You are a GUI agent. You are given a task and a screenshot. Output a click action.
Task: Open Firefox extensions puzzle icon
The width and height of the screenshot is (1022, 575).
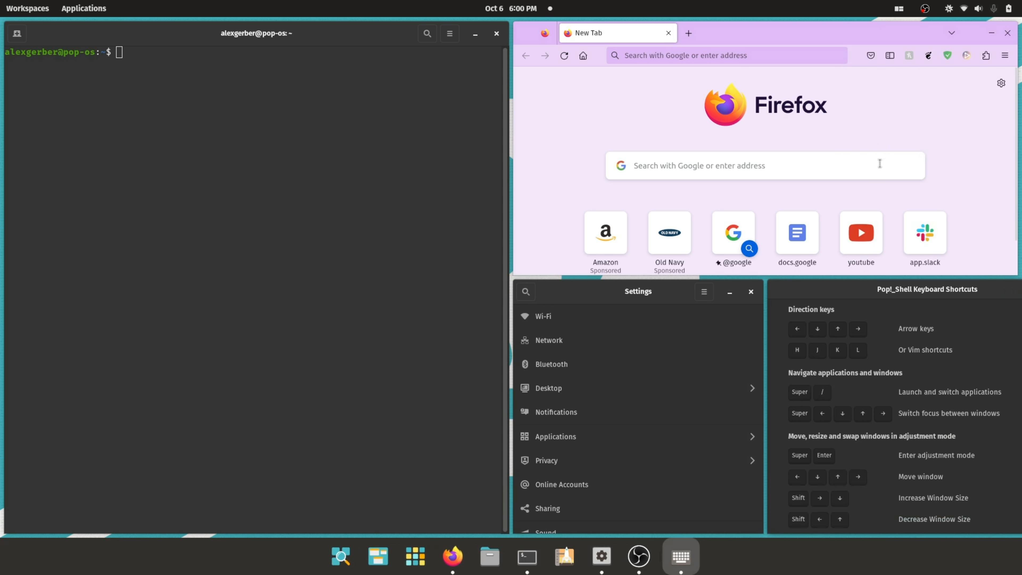point(986,56)
